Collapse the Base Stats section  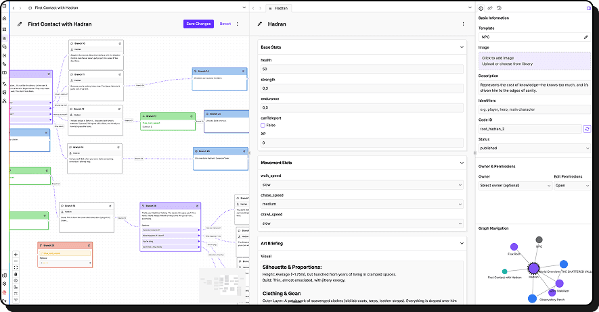[x=462, y=47]
